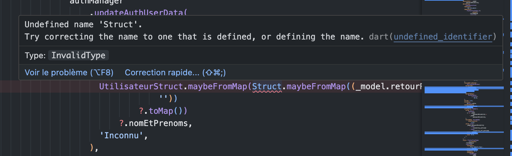Click Voir le problème in the hover popup

[69, 73]
